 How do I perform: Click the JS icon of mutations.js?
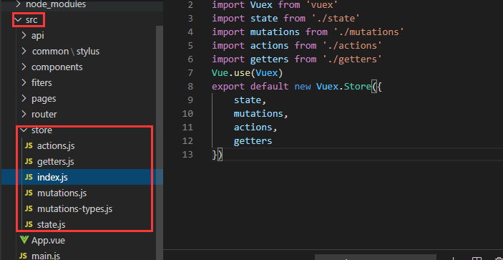(29, 193)
